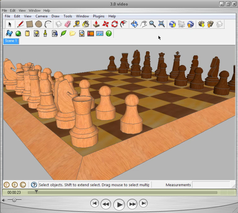Open the QuickTime Window menu
The height and width of the screenshot is (213, 238).
pyautogui.click(x=34, y=11)
